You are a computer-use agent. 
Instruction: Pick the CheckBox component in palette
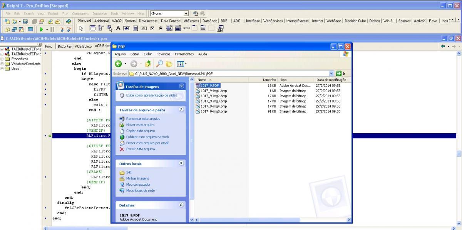(x=152, y=29)
